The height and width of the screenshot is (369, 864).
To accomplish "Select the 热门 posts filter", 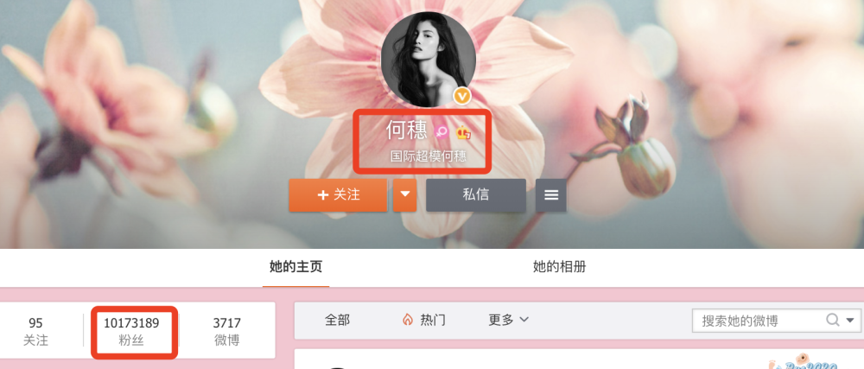I will coord(424,320).
